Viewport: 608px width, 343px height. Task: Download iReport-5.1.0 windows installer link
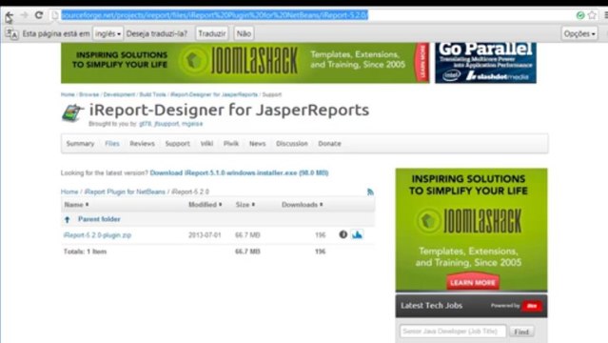(x=239, y=172)
